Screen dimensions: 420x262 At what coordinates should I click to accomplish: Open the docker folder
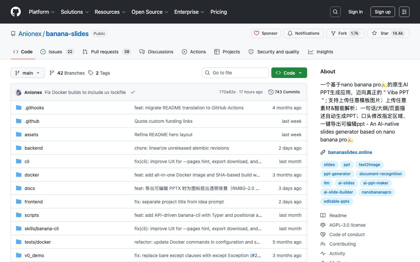click(32, 175)
